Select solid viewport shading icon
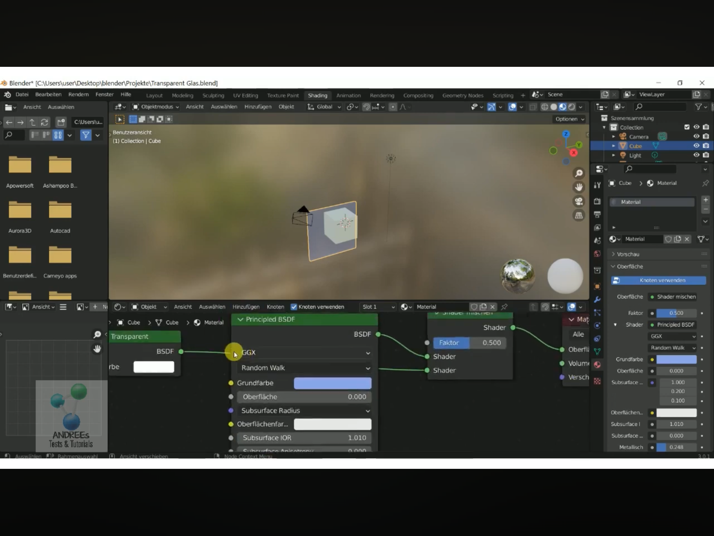 [x=553, y=107]
